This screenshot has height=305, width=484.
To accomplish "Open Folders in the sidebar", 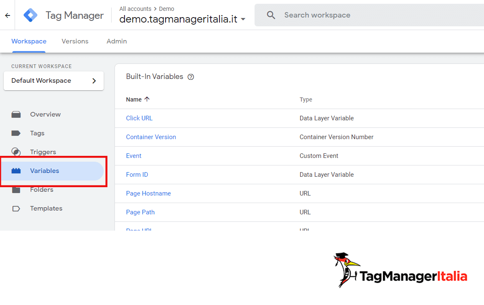I will pos(42,190).
